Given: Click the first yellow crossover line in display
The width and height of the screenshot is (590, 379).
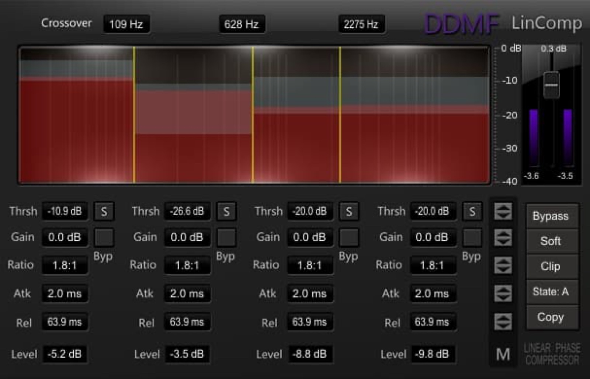Looking at the screenshot, I should click(x=134, y=115).
